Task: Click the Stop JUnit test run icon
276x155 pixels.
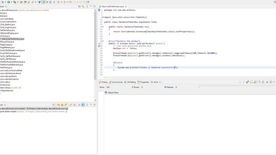Action: [x=267, y=82]
